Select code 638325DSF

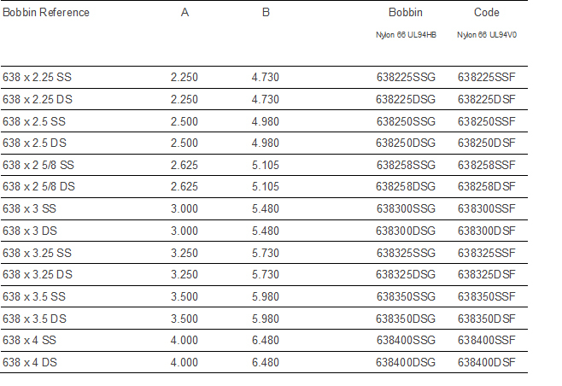click(x=487, y=275)
